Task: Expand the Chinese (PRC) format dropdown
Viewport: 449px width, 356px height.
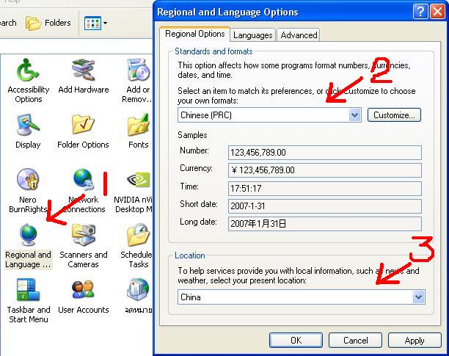Action: coord(355,115)
